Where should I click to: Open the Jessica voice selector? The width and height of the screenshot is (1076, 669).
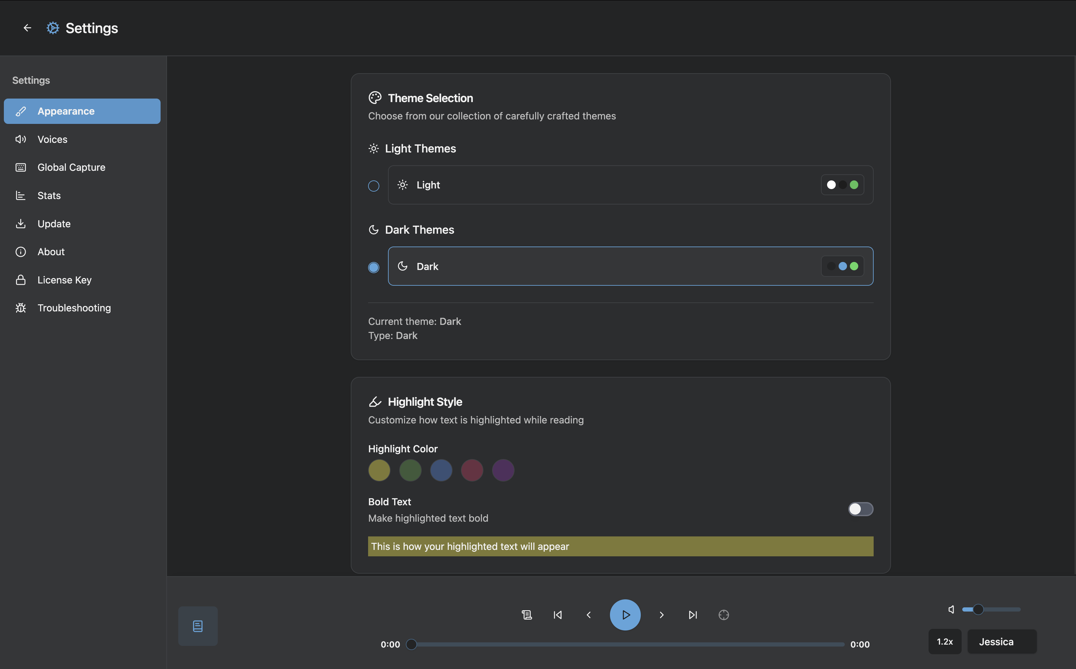click(x=1001, y=642)
